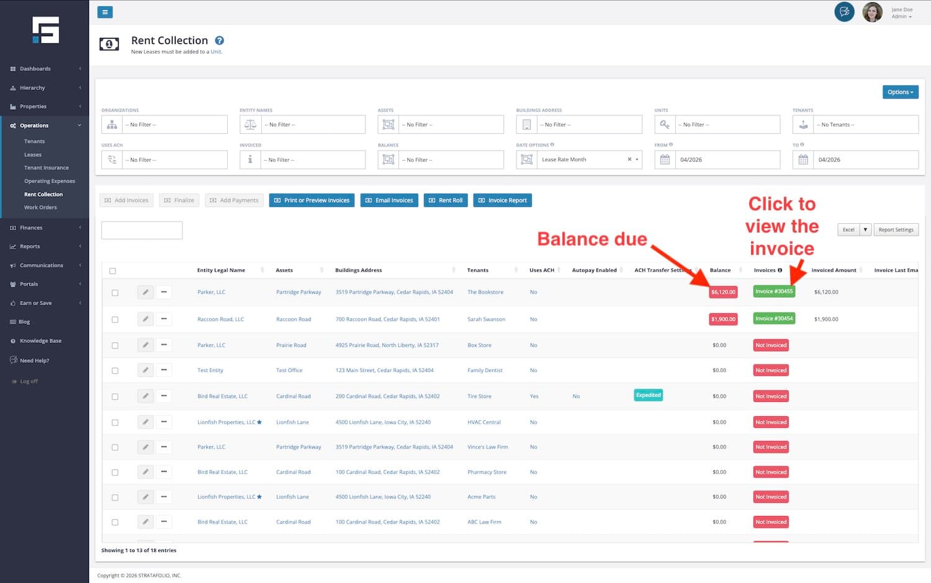Viewport: 931px width, 583px height.
Task: Click pencil edit icon for Box Store row
Action: pyautogui.click(x=145, y=345)
